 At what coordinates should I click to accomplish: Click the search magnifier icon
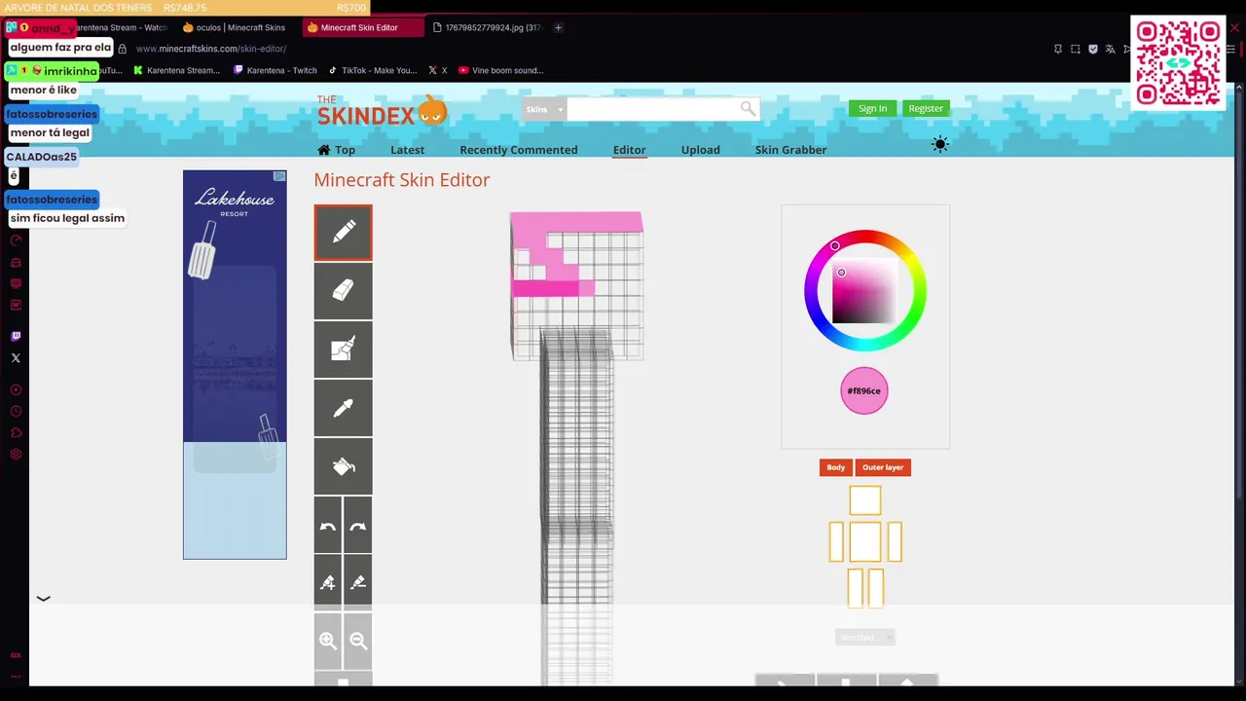pos(748,109)
